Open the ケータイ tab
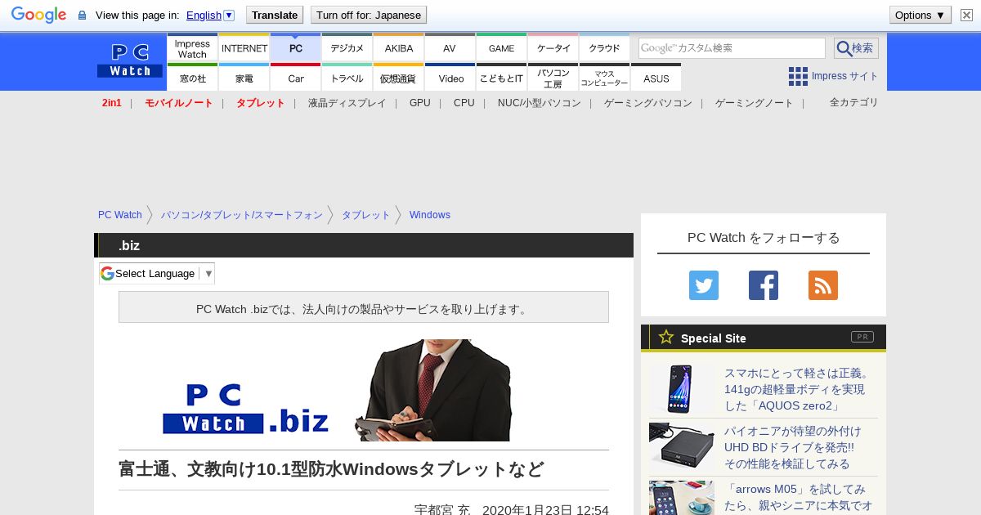The image size is (981, 515). [x=553, y=47]
